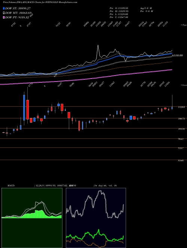Image resolution: width=187 pixels, height=248 pixels.
Task: Click the 6550.00 label on the EMA chart
Action: tap(177, 55)
